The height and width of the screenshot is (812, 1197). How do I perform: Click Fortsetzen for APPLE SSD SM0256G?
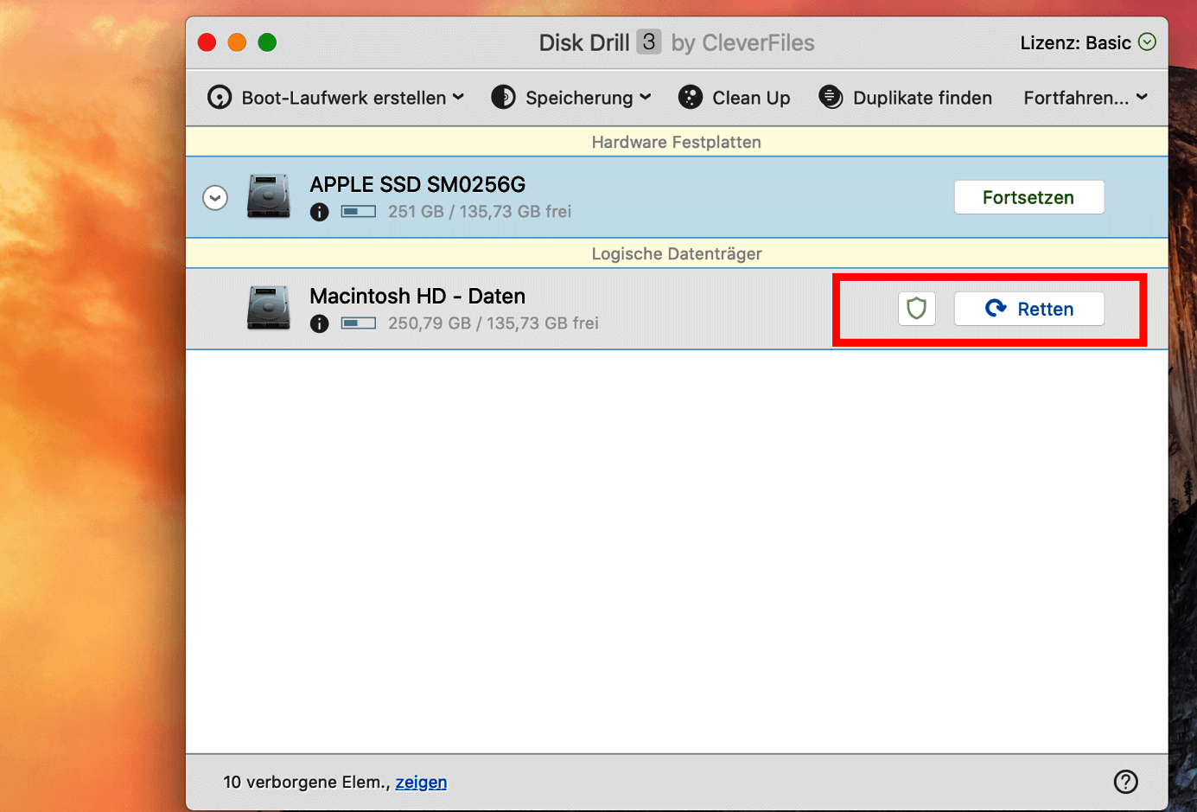pos(1028,197)
